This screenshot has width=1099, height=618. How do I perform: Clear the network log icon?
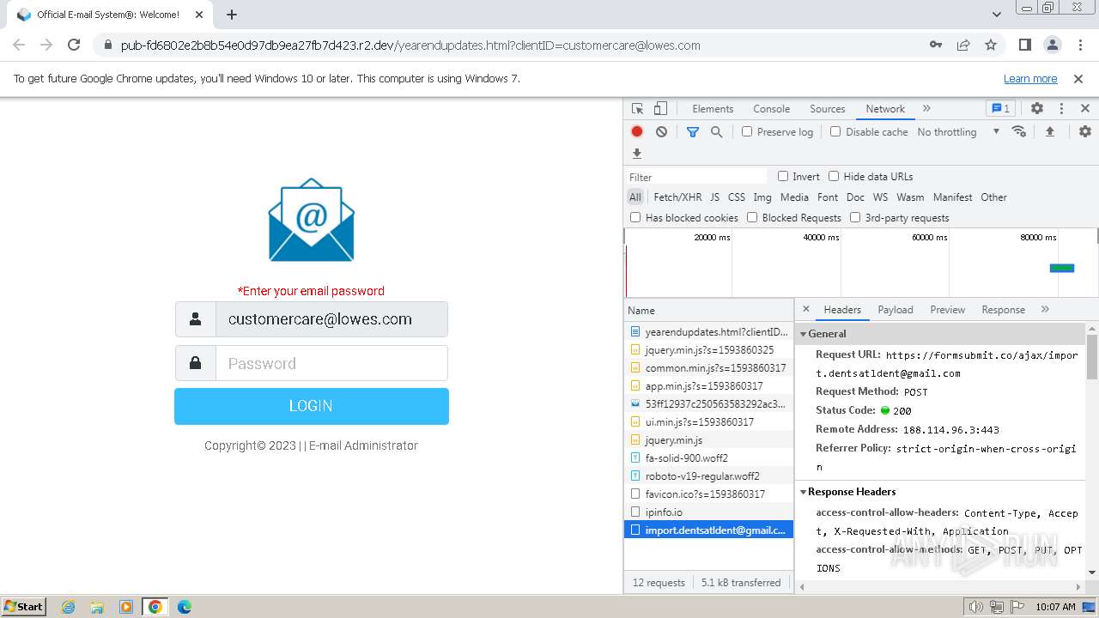click(x=661, y=131)
